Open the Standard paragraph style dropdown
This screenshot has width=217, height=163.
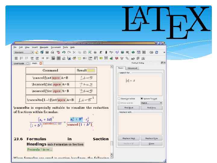click(x=24, y=52)
